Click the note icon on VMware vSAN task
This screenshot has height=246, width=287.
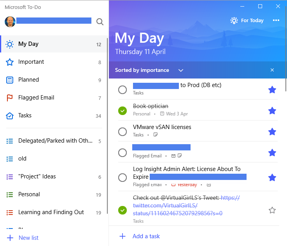(x=156, y=135)
